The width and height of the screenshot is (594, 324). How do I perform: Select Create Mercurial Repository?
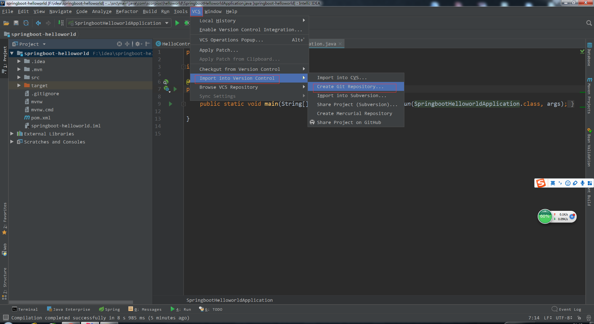pos(356,113)
